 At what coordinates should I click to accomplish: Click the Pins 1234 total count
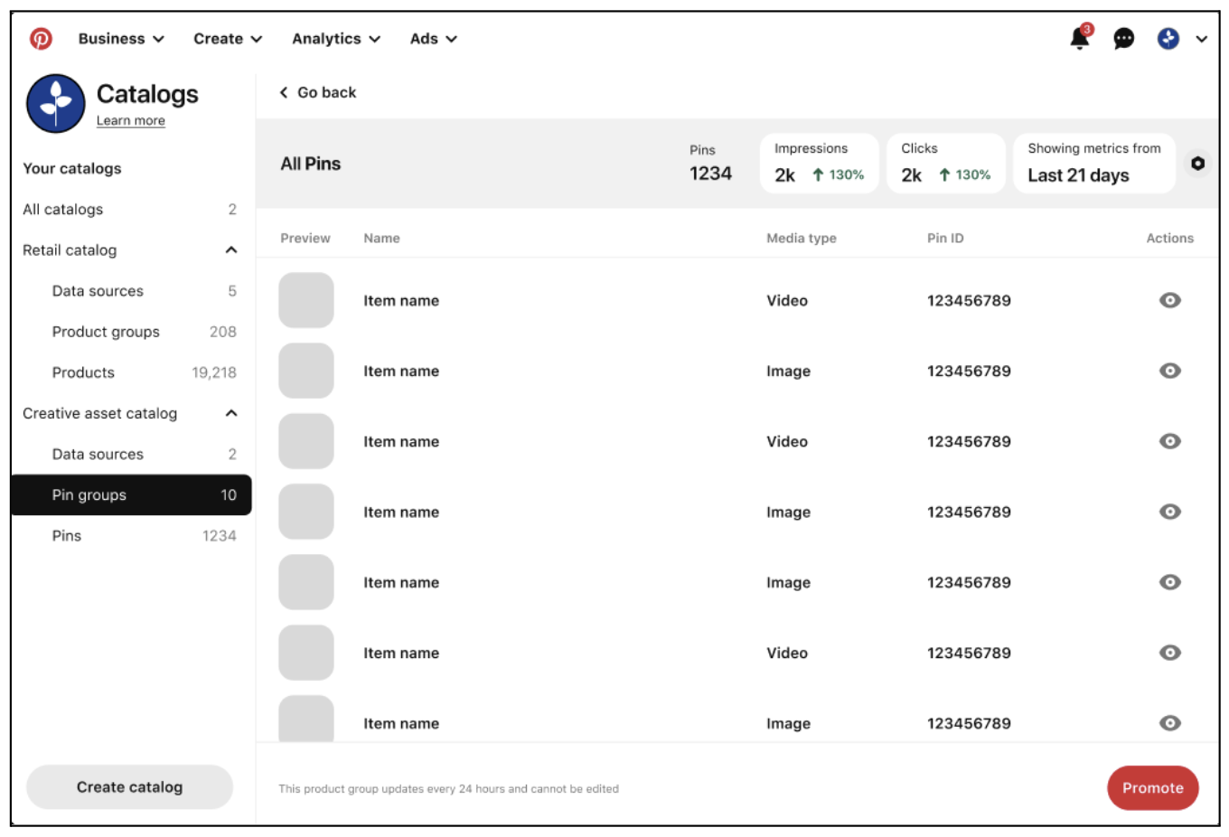tap(710, 164)
